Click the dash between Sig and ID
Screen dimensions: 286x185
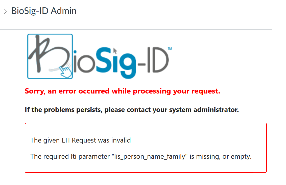[x=141, y=64]
